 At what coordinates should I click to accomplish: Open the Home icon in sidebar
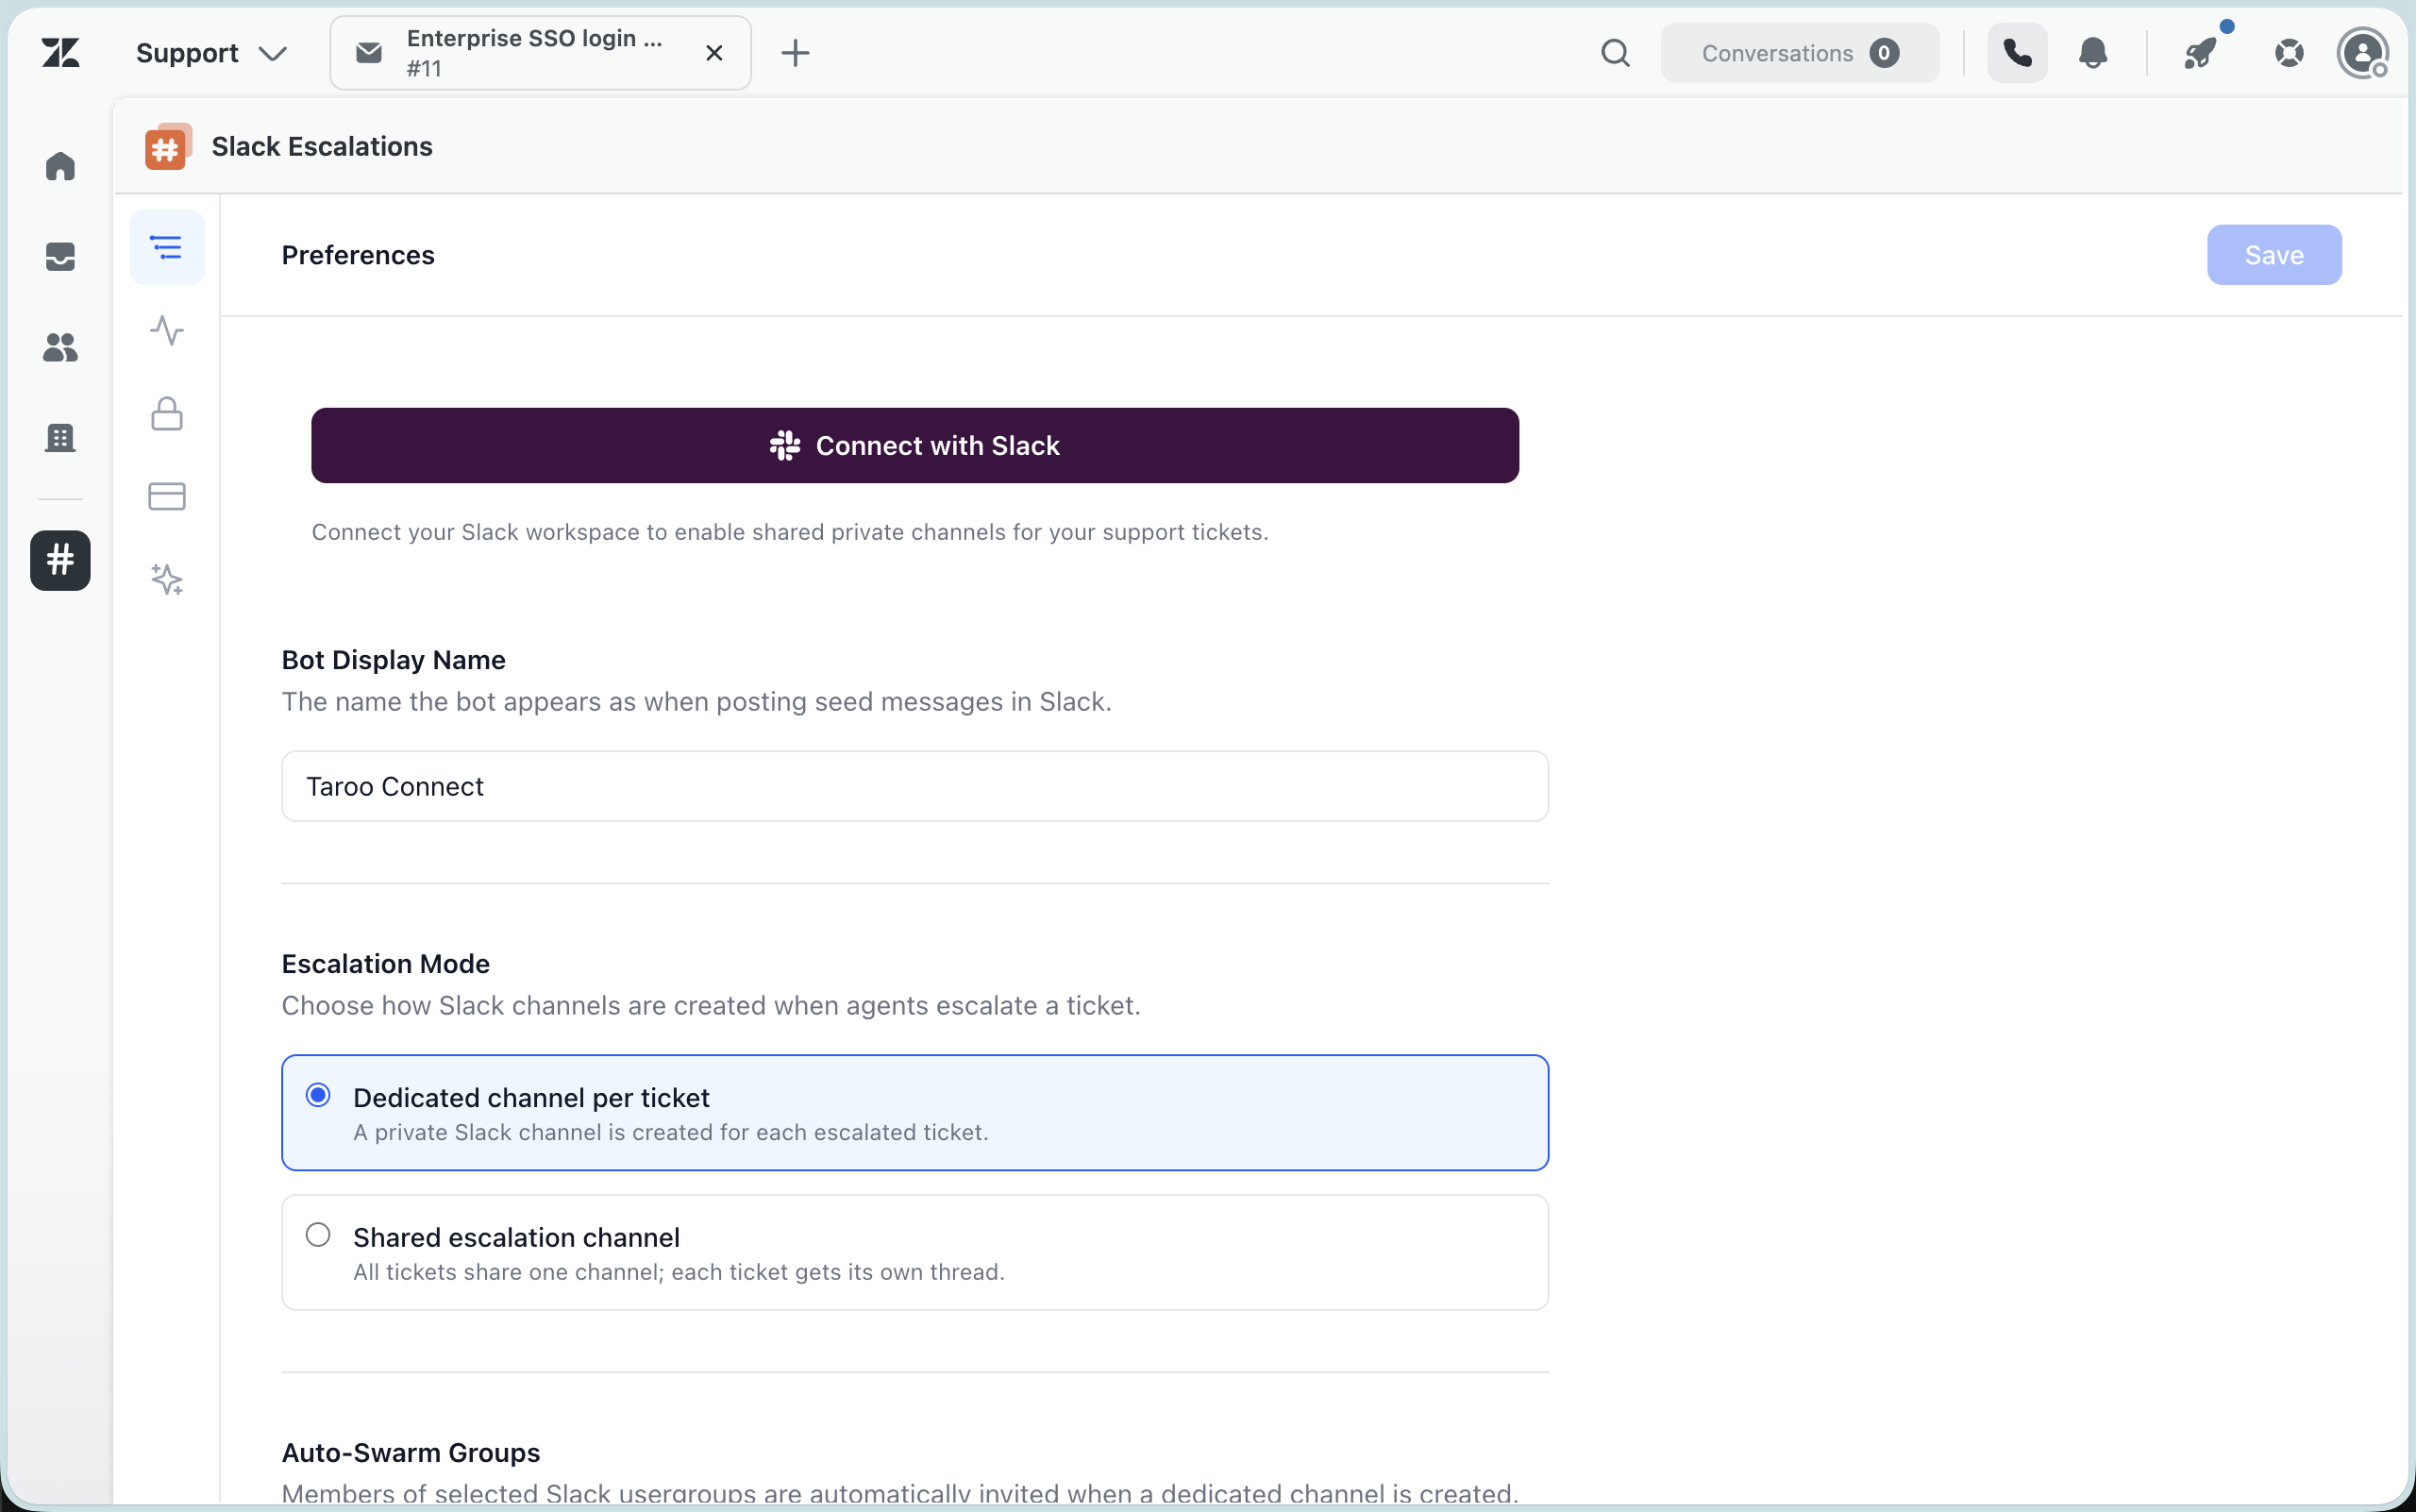(60, 166)
